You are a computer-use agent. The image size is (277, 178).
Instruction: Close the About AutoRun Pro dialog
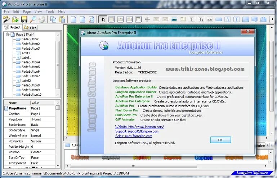248,32
